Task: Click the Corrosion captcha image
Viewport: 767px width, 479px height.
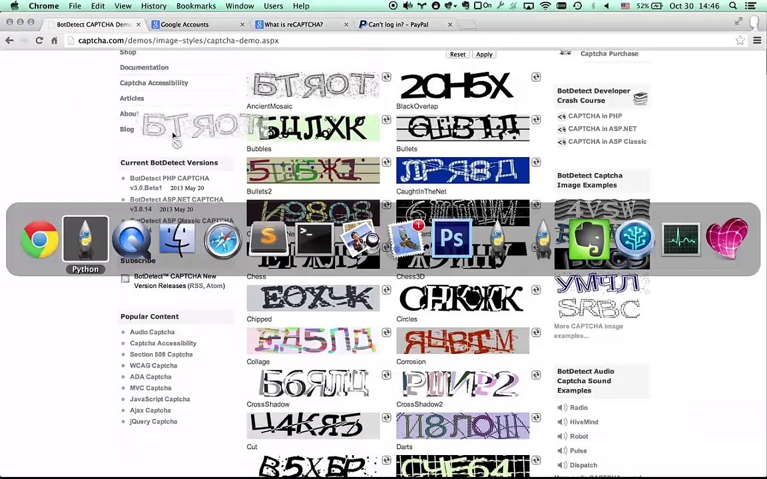Action: 463,341
